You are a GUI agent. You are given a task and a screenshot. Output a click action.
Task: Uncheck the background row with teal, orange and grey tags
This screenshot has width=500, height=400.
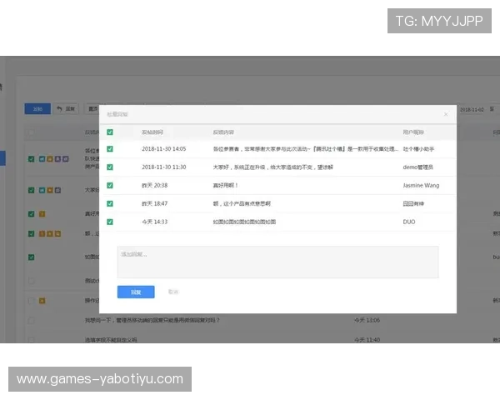click(32, 190)
